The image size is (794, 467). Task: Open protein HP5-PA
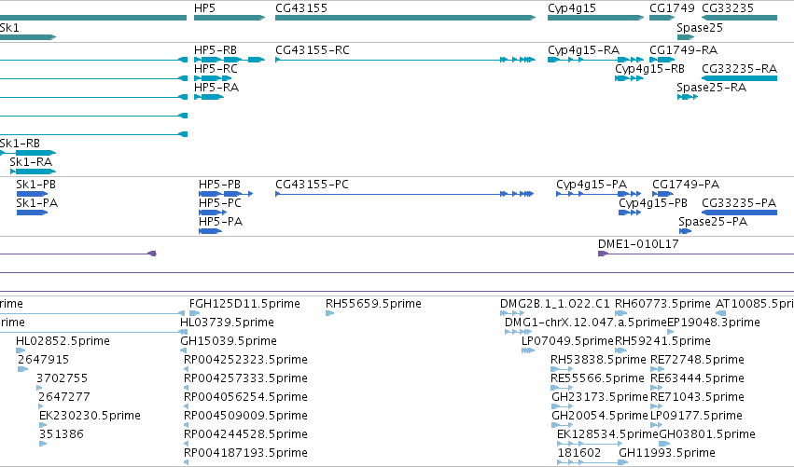211,231
